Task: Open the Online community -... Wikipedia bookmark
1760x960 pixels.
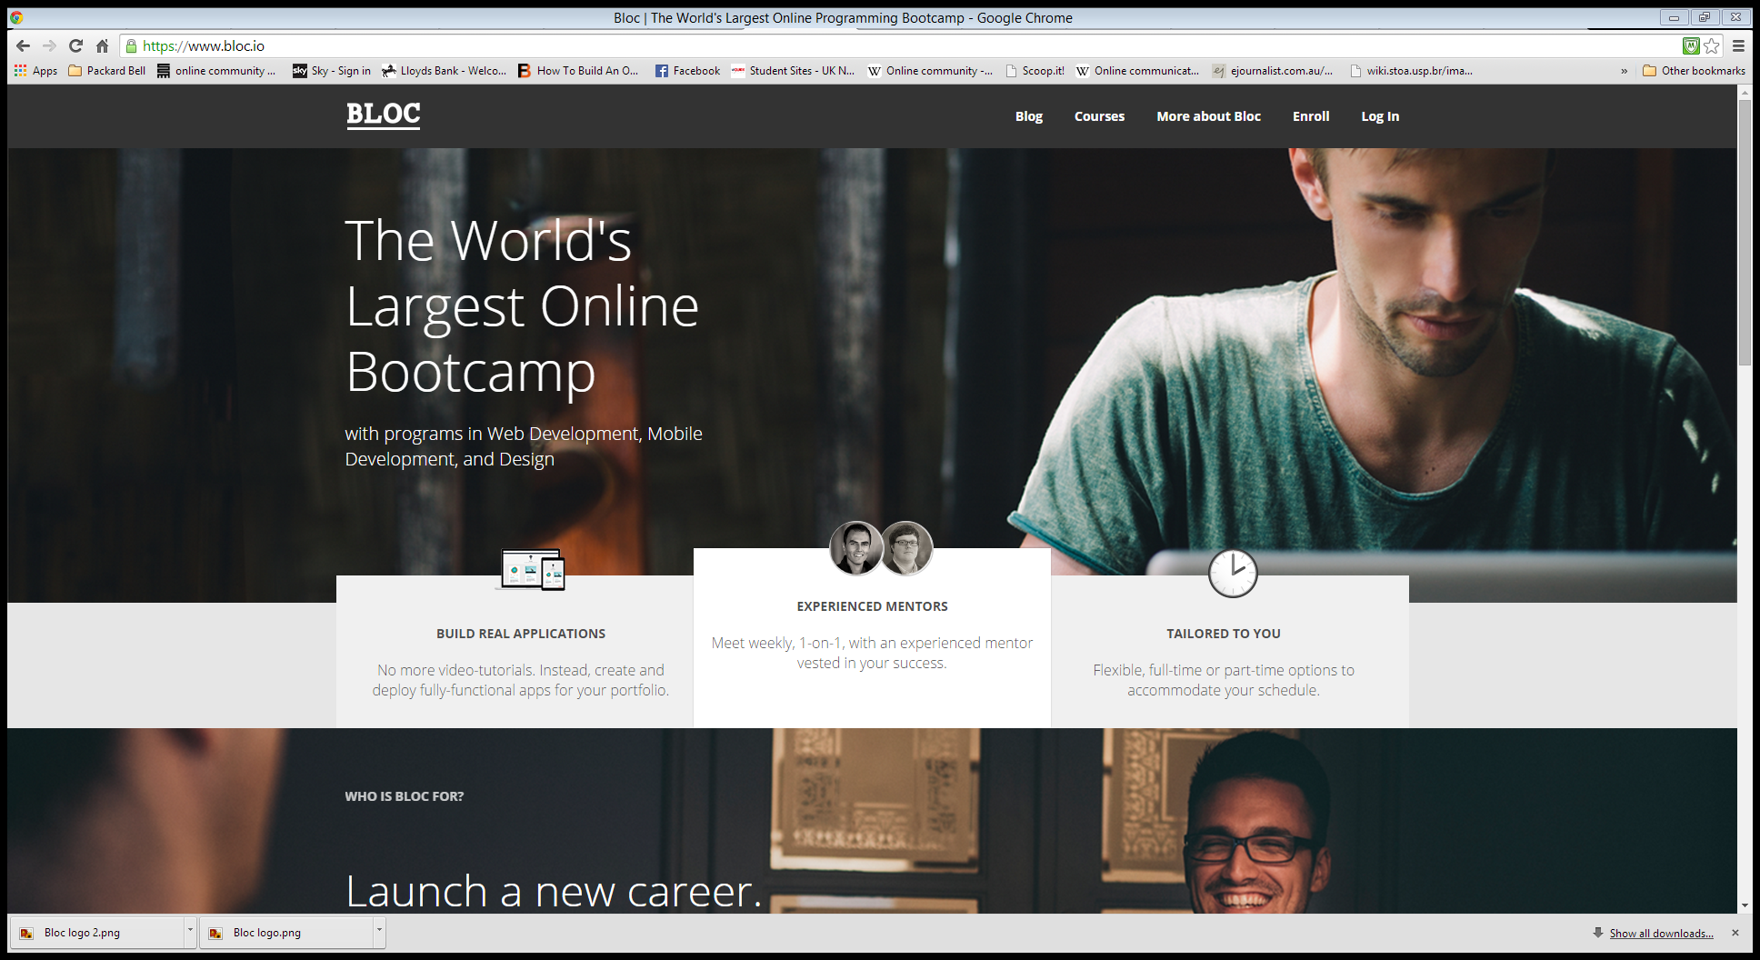Action: [930, 70]
